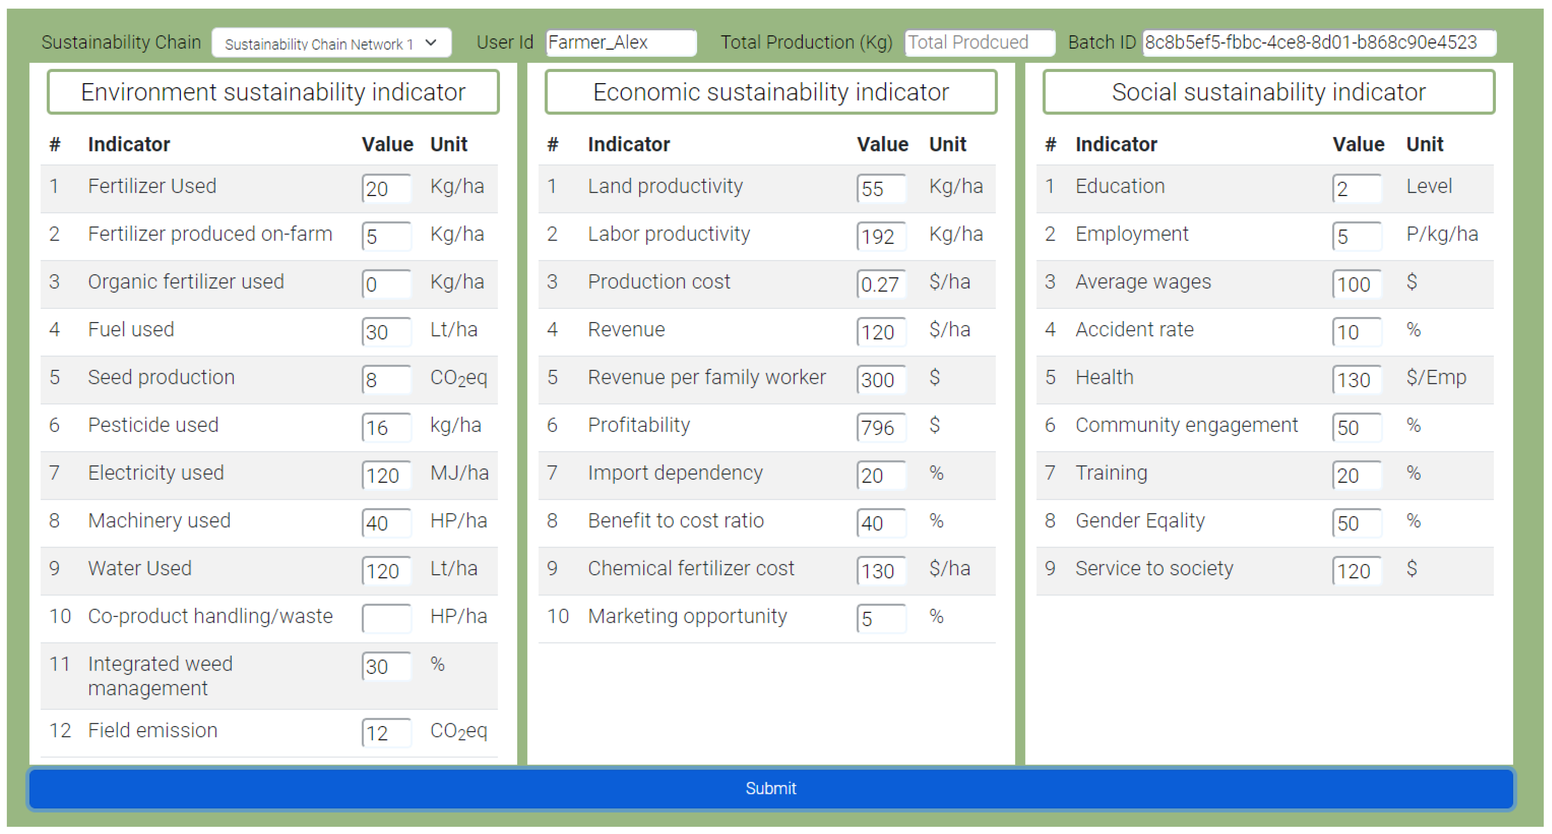This screenshot has height=834, width=1552.
Task: Click the Environment sustainability indicator header
Action: (x=273, y=92)
